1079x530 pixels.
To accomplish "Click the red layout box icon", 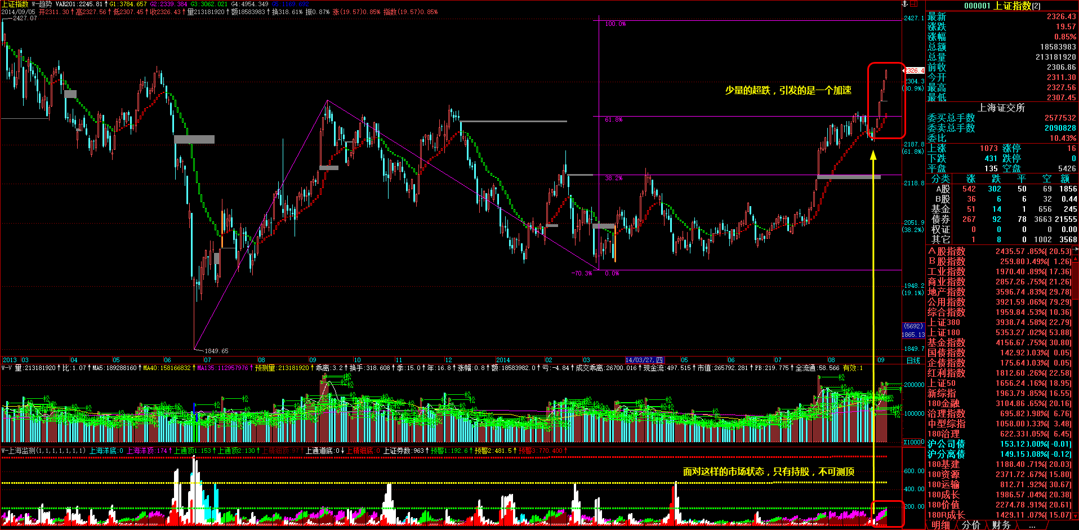I will tap(913, 4).
